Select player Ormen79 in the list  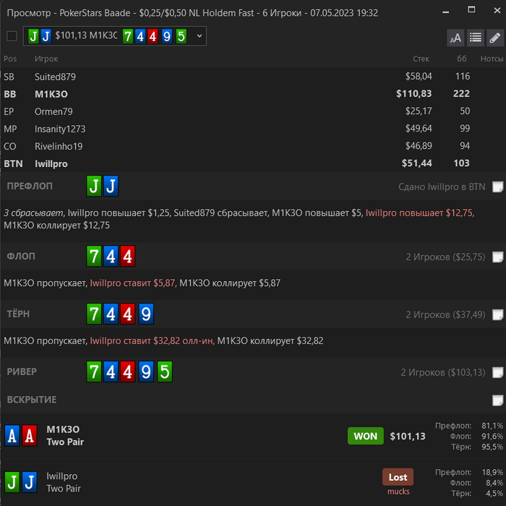coord(53,111)
